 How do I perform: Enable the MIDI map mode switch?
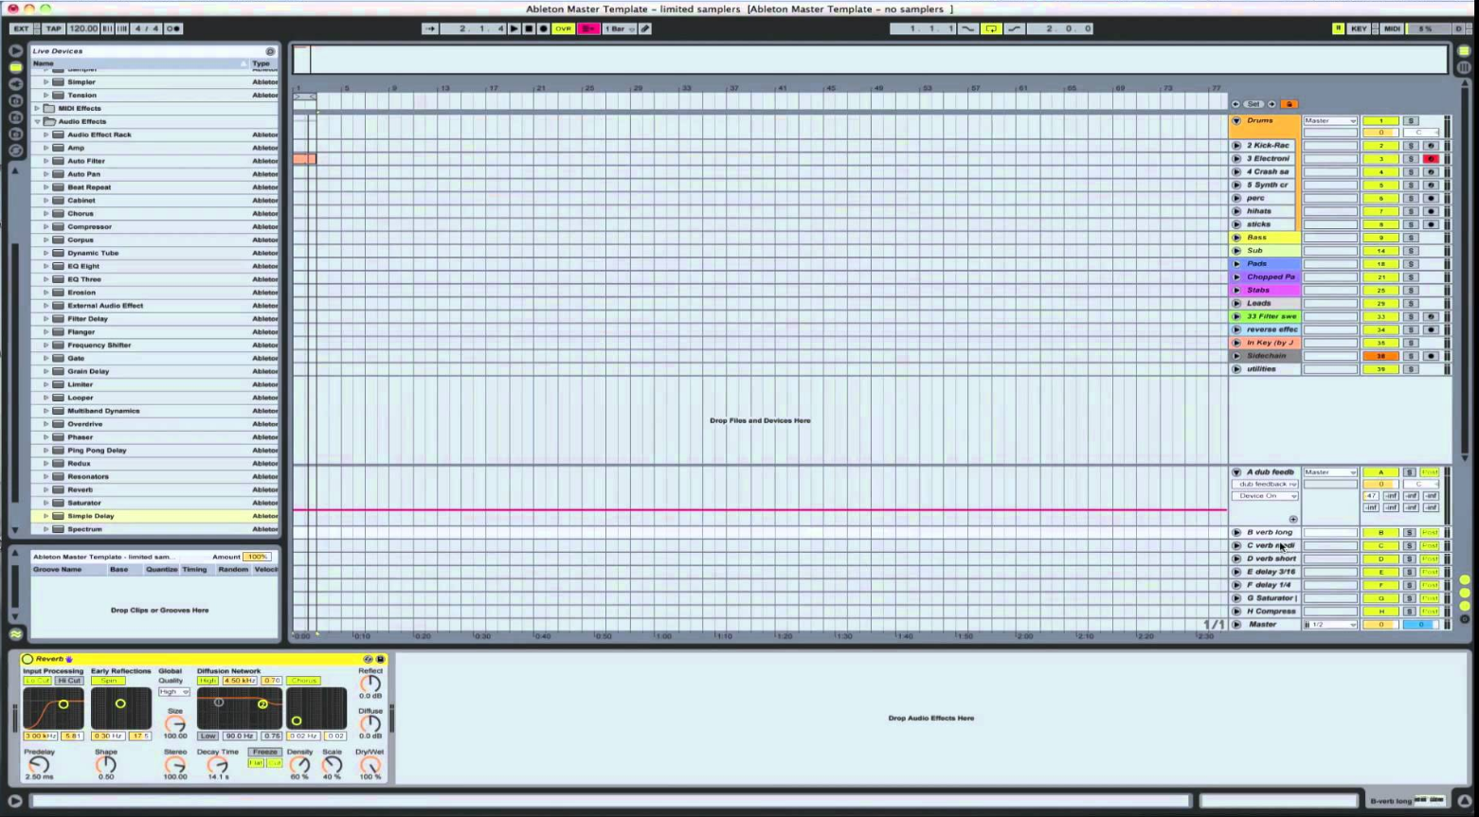(1392, 28)
